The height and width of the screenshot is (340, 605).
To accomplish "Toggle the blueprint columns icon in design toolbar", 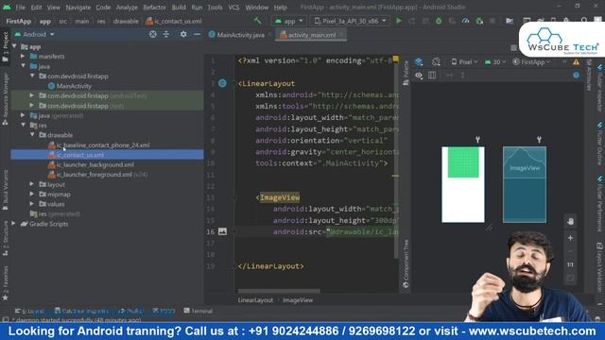I will (432, 76).
